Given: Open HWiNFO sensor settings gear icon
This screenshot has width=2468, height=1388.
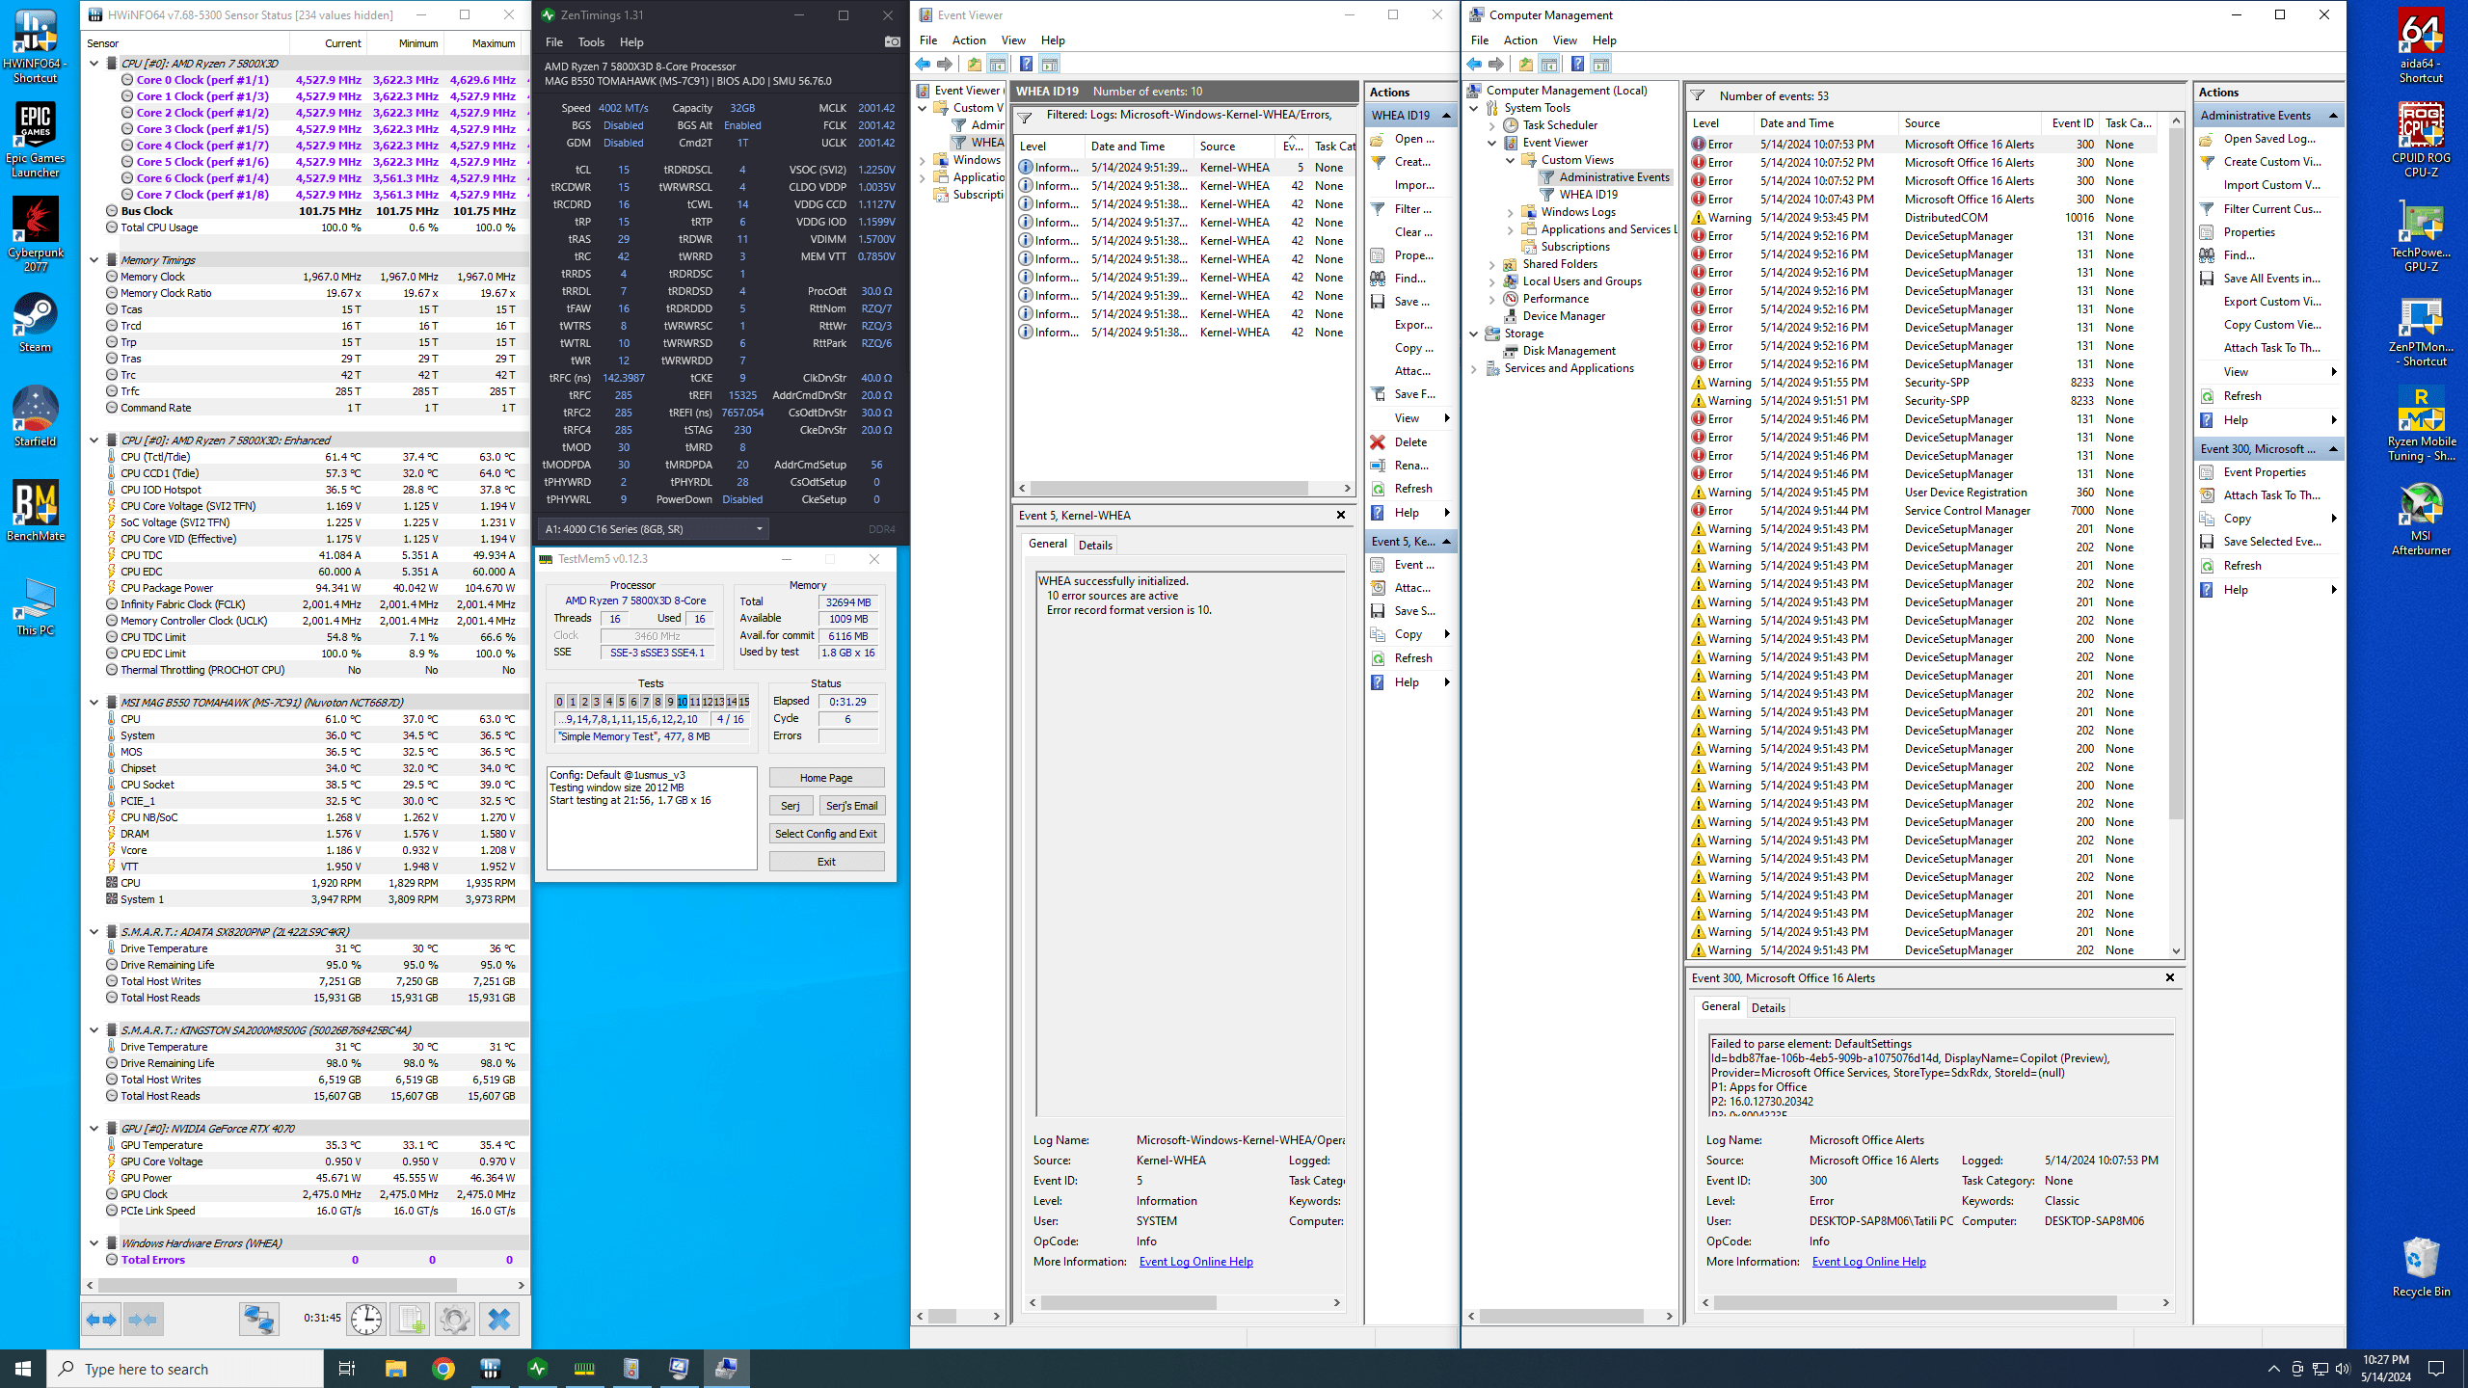Looking at the screenshot, I should [x=455, y=1319].
